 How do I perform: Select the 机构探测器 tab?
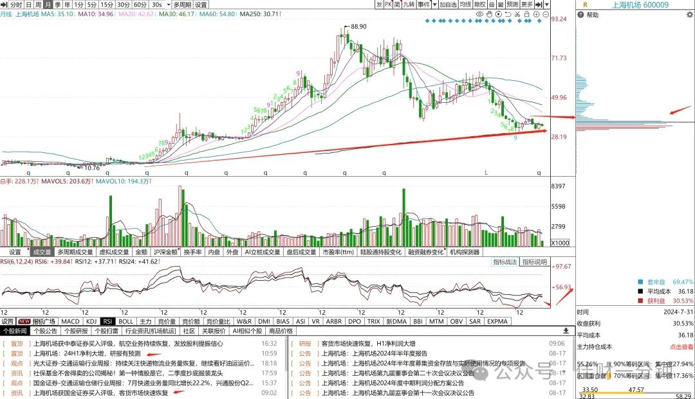pyautogui.click(x=465, y=252)
